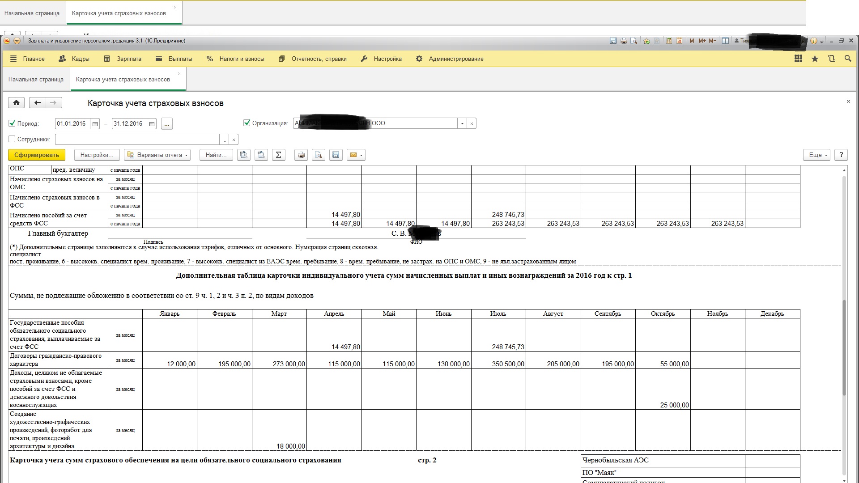Expand dropdown arrow next to info icon
859x483 pixels.
coord(822,41)
